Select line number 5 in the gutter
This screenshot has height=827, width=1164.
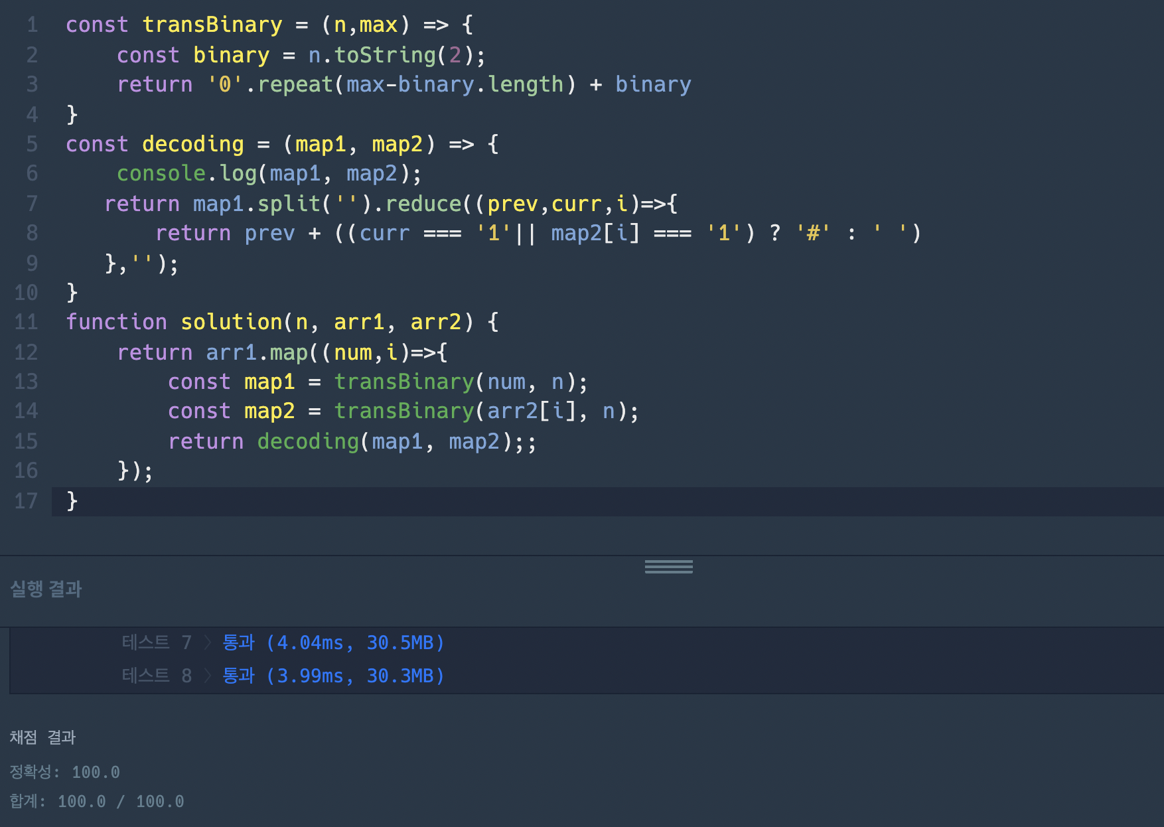(32, 144)
